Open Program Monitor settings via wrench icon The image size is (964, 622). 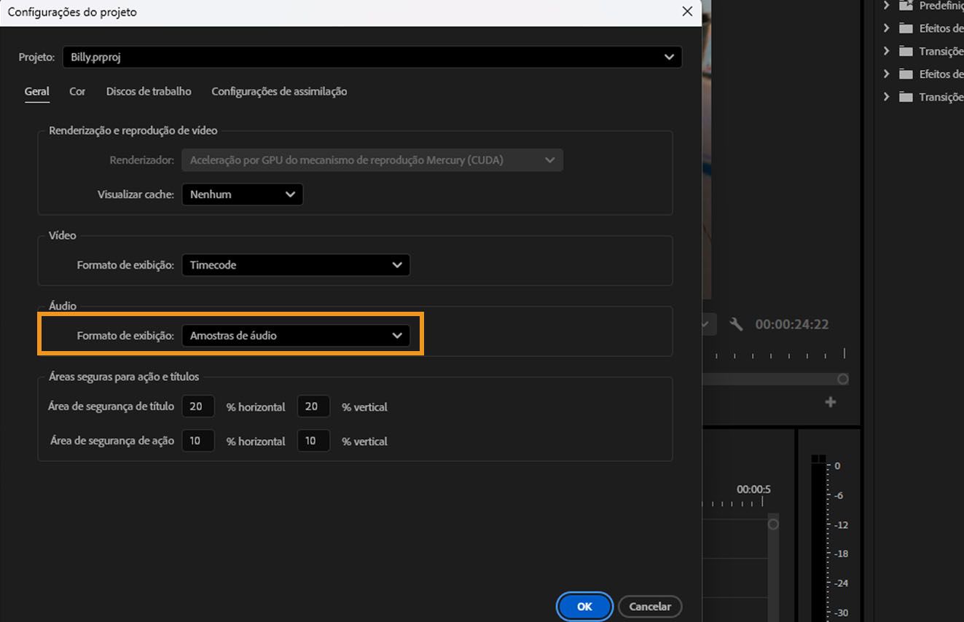click(x=736, y=324)
